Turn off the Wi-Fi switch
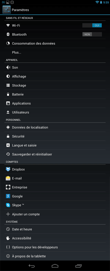110x271 pixels. tap(92, 25)
